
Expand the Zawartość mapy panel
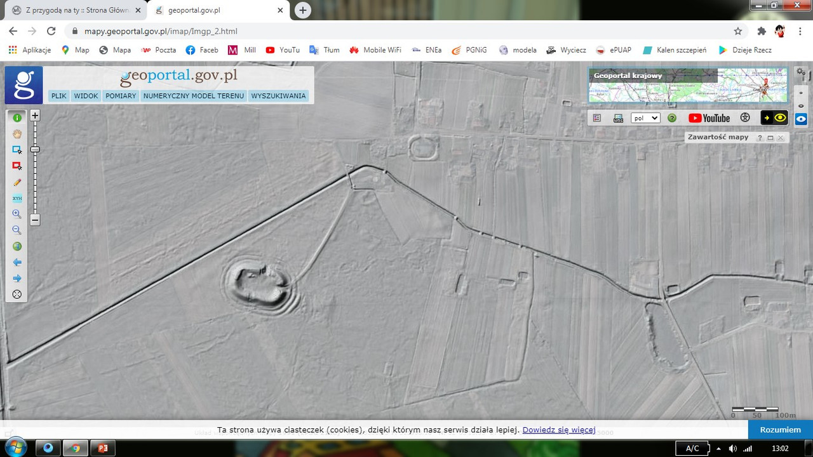click(x=770, y=138)
